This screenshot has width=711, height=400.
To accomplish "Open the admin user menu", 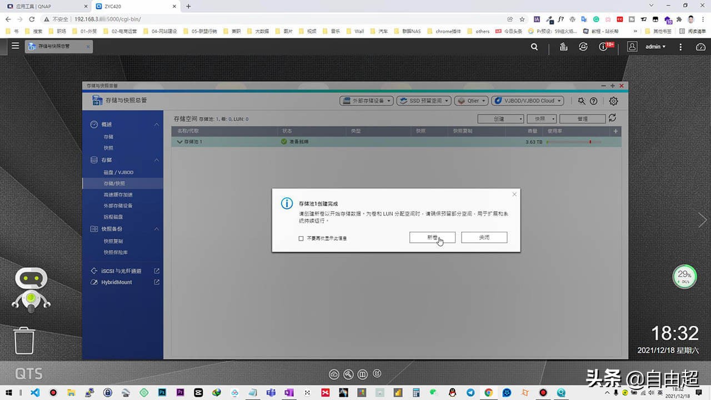I will 655,47.
